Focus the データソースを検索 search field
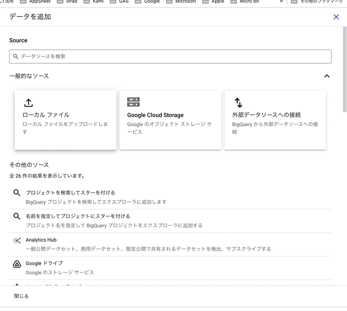This screenshot has width=347, height=311. tap(173, 57)
